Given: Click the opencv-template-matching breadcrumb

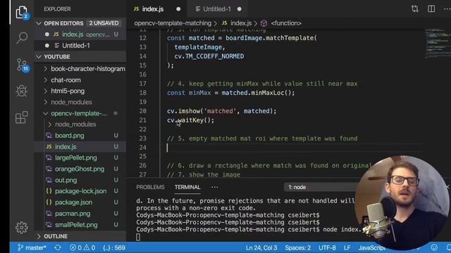Looking at the screenshot, I should [x=173, y=23].
